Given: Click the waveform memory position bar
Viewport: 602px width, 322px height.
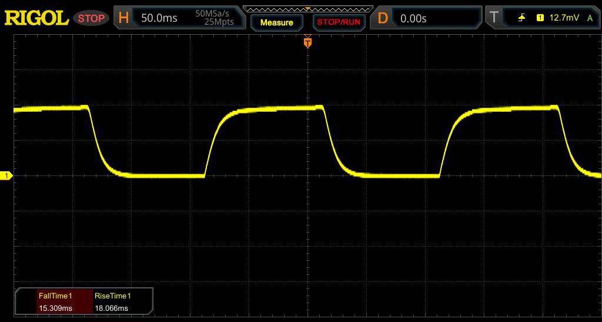Looking at the screenshot, I should 307,8.
